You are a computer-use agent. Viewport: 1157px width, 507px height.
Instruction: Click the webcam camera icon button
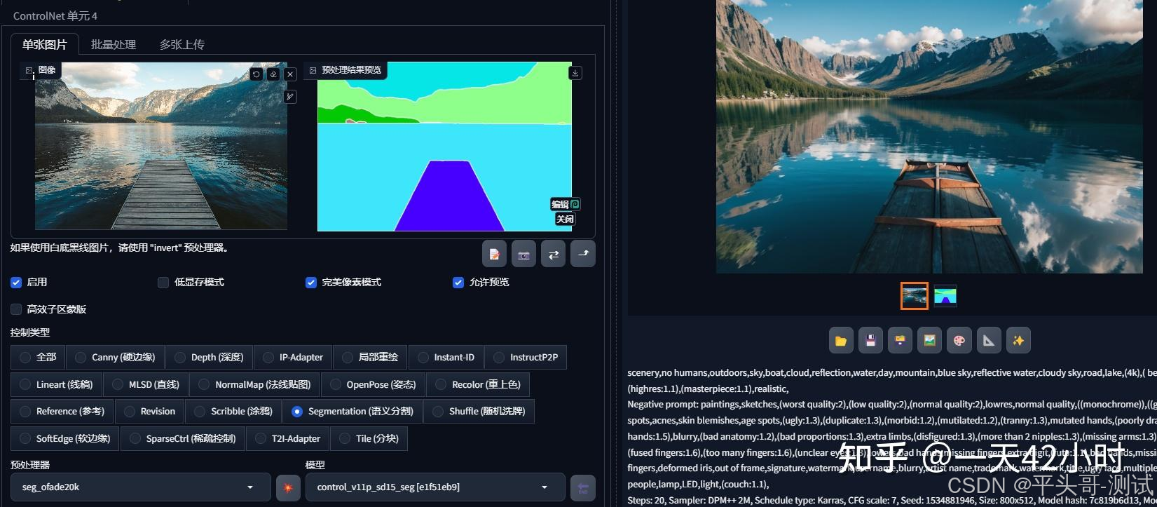click(x=523, y=254)
